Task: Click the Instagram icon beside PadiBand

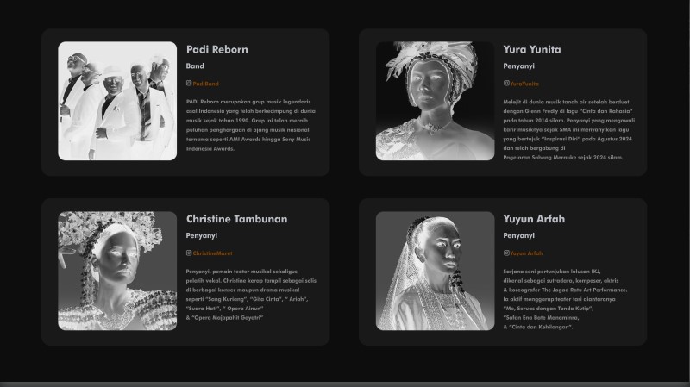Action: click(x=189, y=84)
